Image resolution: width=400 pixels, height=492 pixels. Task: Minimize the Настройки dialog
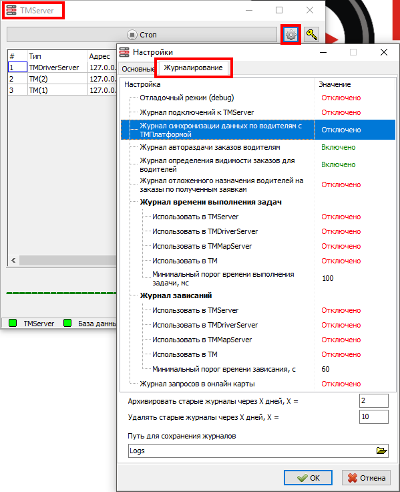[x=323, y=52]
